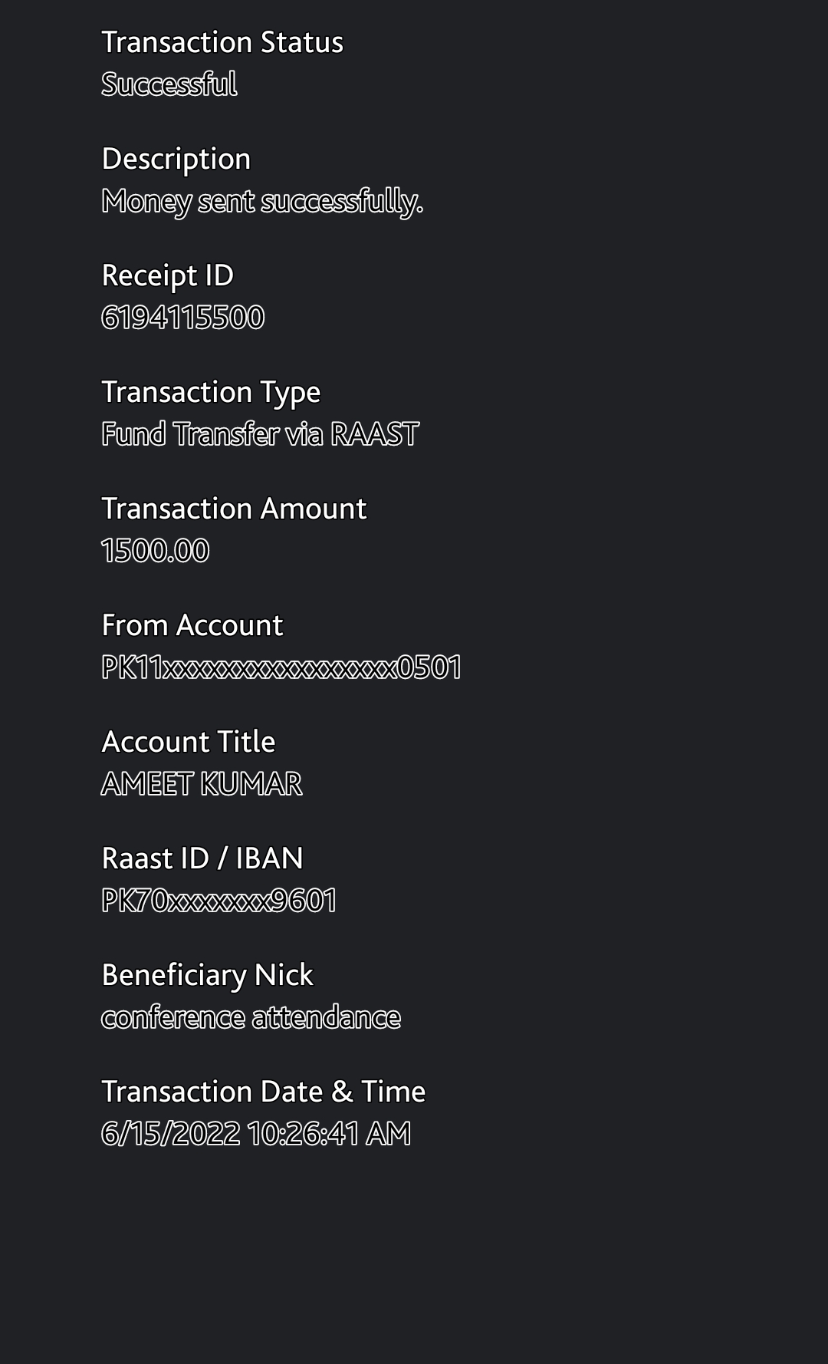Screen dimensions: 828x1364
Task: Click the Transaction Status label
Action: (222, 43)
